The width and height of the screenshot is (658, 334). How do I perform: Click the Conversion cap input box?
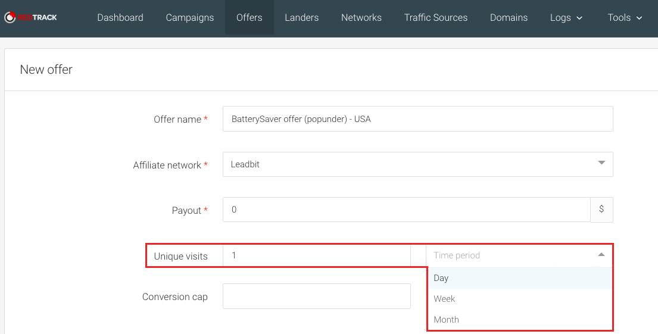(x=316, y=296)
